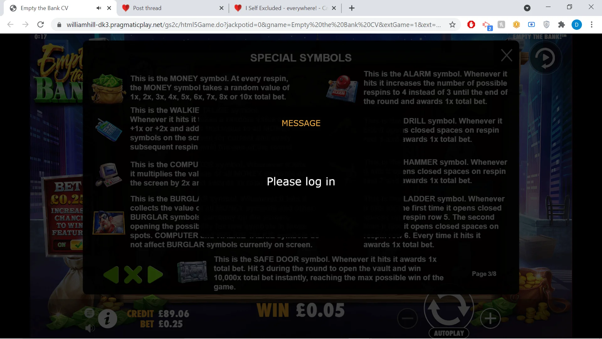Close the Empty the Bank CV tab
602x339 pixels.
pos(109,8)
